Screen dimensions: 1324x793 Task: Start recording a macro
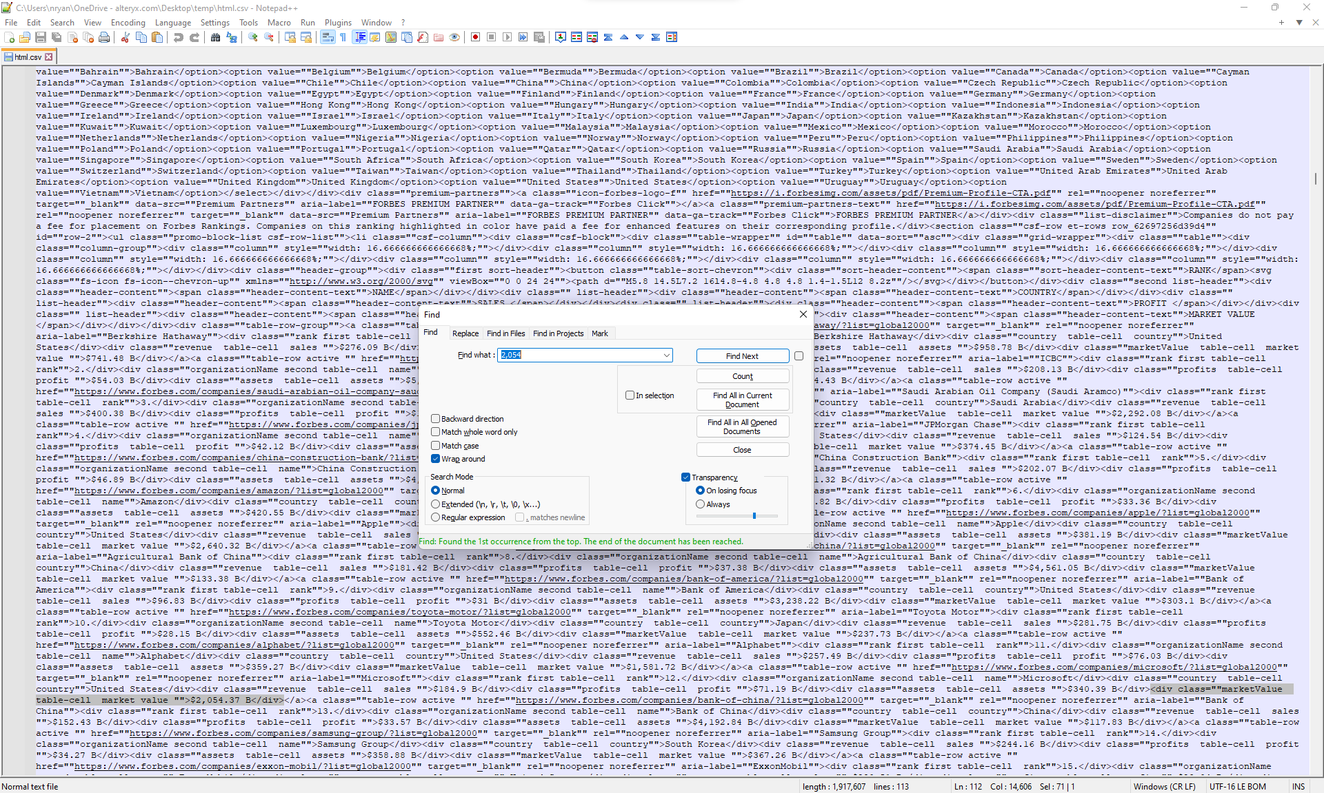(475, 37)
